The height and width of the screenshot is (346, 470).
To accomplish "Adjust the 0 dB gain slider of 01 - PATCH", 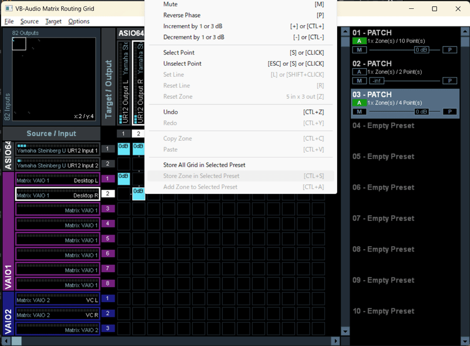I will coord(421,50).
